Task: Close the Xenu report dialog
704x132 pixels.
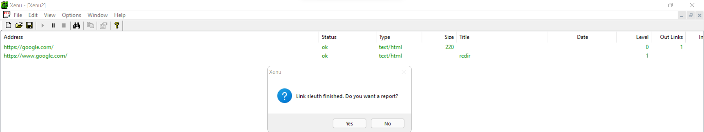Action: [x=403, y=72]
